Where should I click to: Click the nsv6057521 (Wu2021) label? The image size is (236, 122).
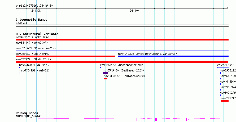pyautogui.click(x=34, y=65)
